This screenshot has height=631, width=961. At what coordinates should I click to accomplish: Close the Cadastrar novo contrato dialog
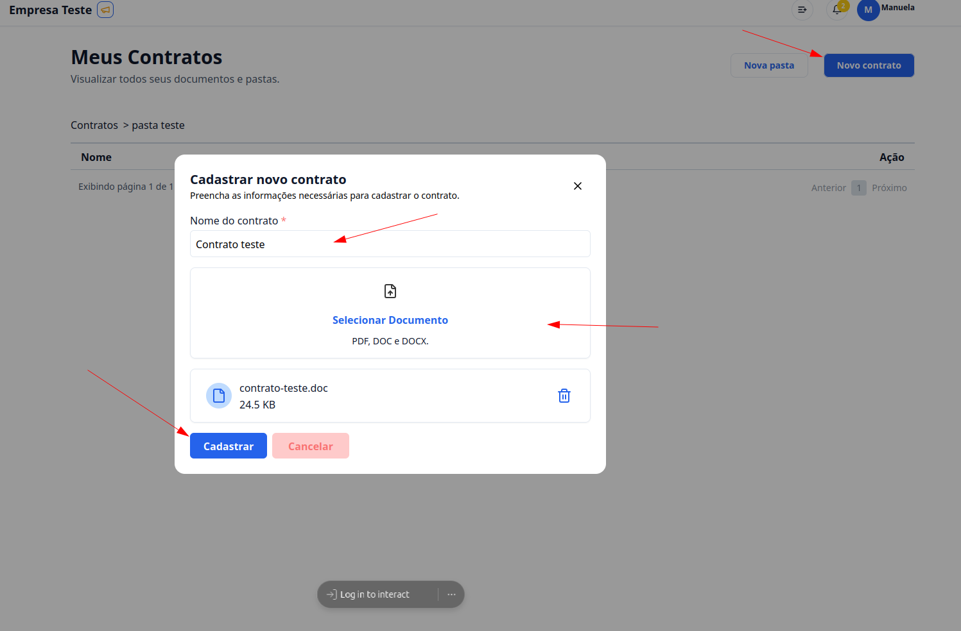tap(578, 186)
